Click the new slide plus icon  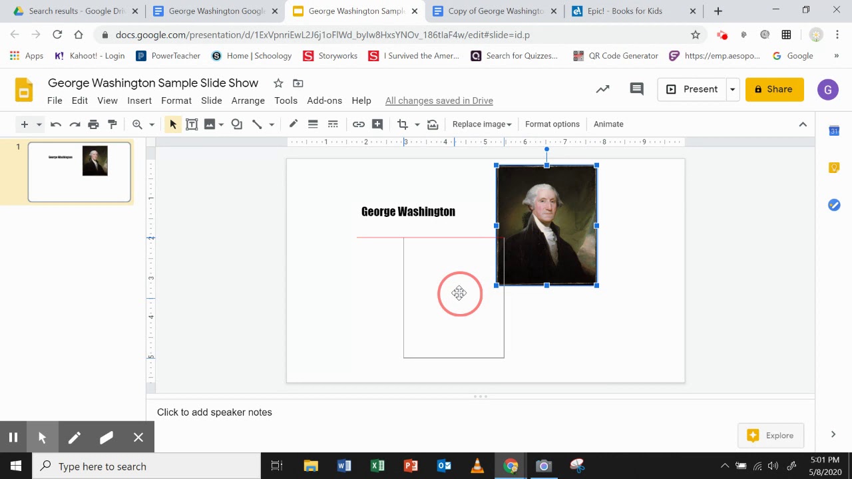24,124
